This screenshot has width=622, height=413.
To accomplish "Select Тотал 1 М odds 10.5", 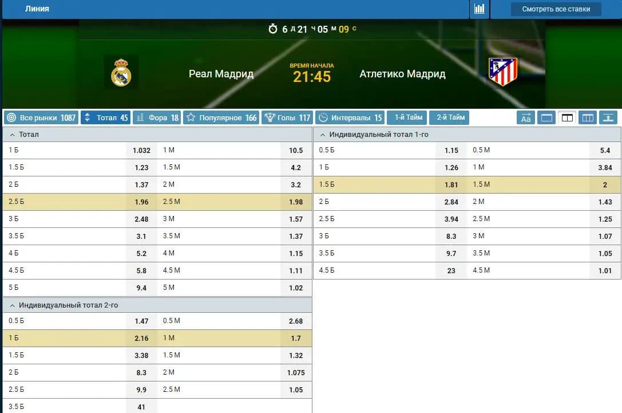I will click(x=296, y=151).
